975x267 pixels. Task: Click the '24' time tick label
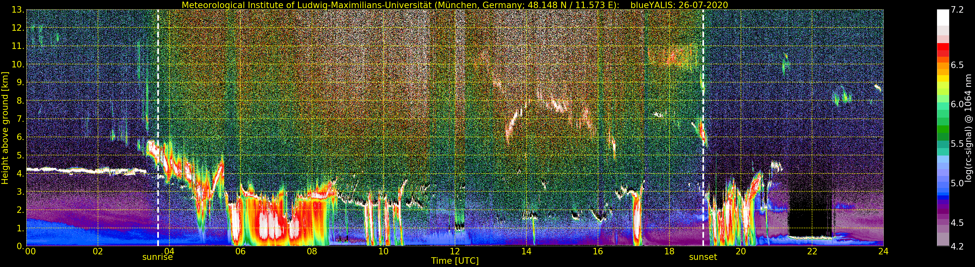[x=883, y=251]
